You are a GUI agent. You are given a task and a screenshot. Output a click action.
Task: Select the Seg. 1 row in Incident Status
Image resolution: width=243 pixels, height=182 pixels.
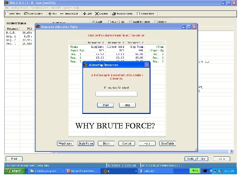pos(19,36)
